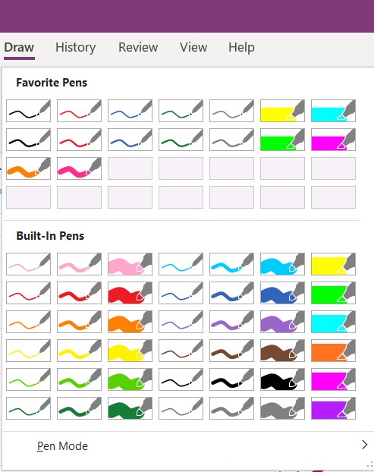
Task: Choose the magenta highlighter in Favorite Pens
Action: tap(333, 140)
